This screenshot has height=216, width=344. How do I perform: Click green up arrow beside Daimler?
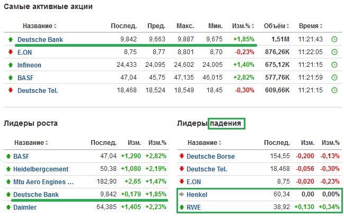pos(8,207)
